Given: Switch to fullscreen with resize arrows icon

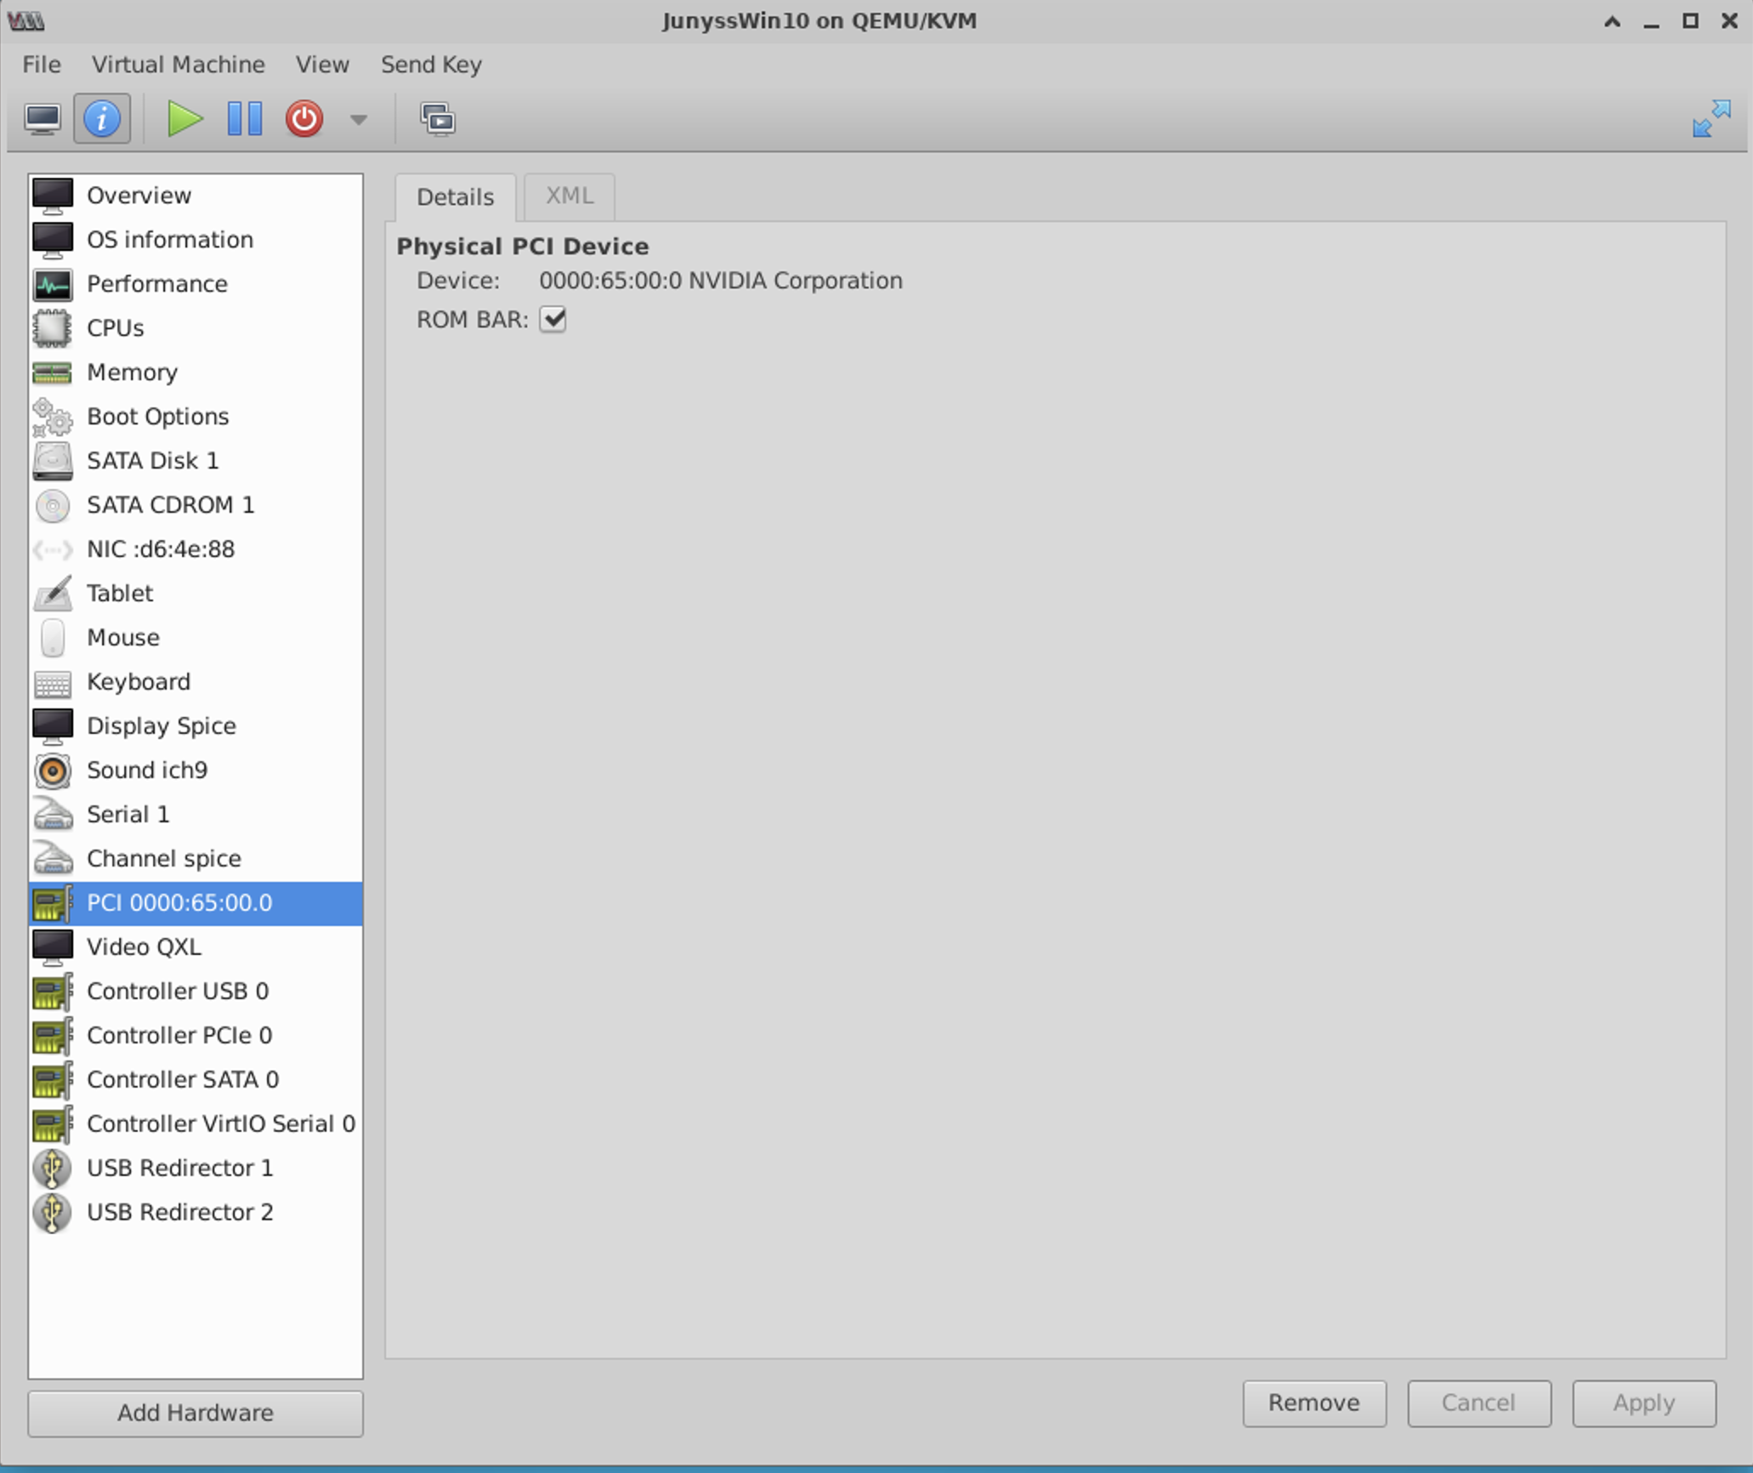Looking at the screenshot, I should (x=1710, y=119).
